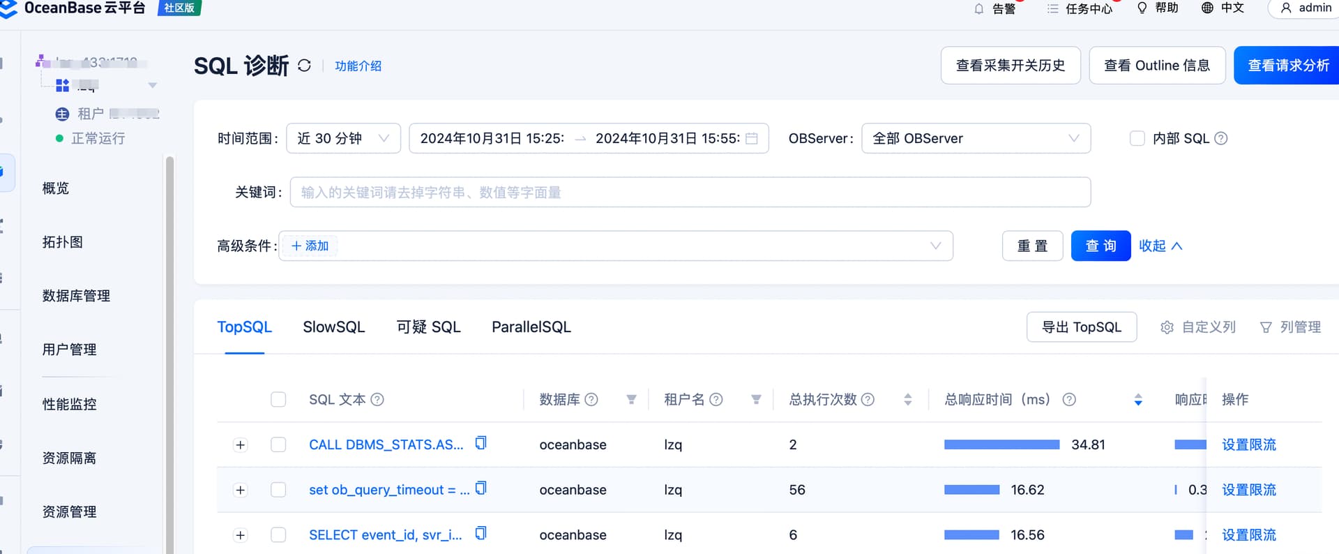Expand the set ob_query_timeout row details
Image resolution: width=1339 pixels, height=554 pixels.
(241, 490)
